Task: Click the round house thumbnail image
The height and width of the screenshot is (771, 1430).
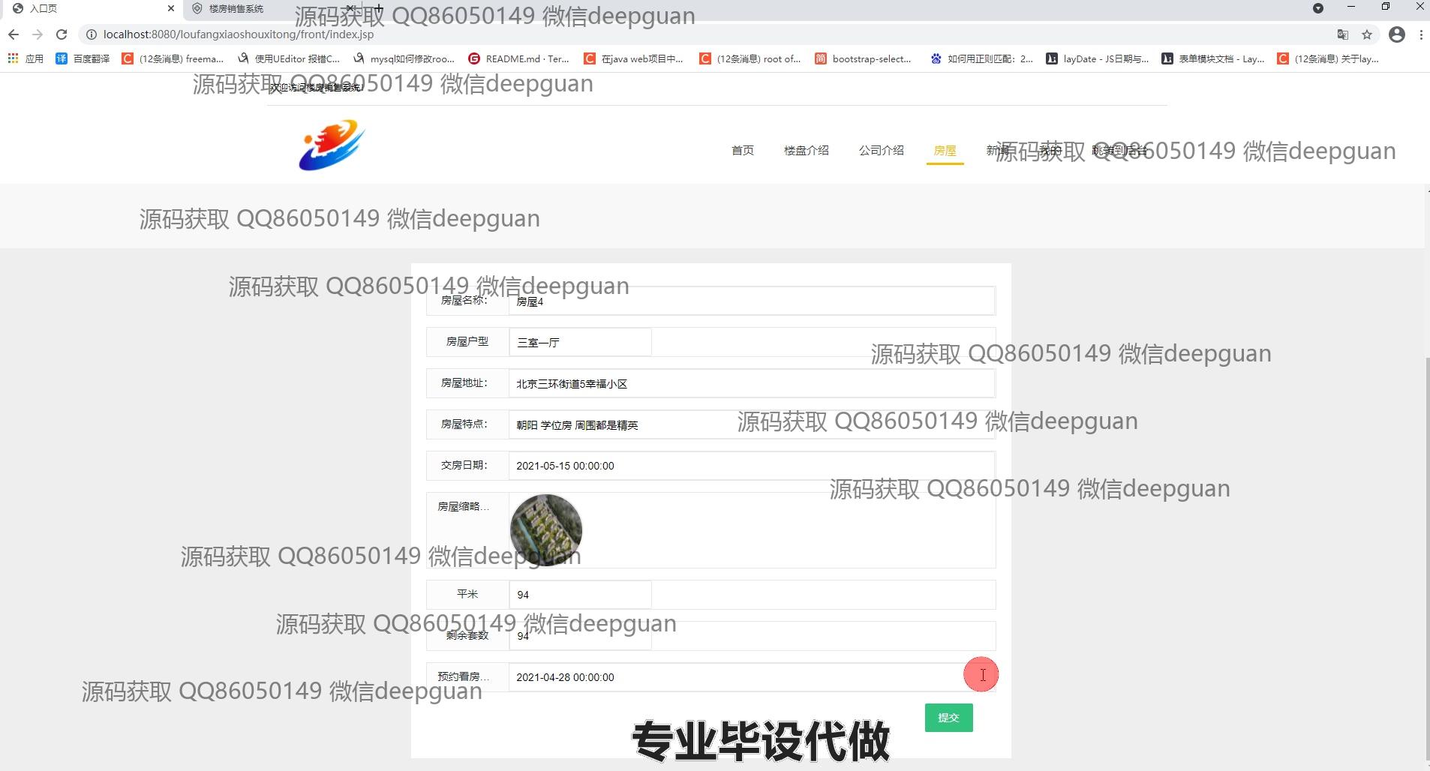Action: [545, 529]
